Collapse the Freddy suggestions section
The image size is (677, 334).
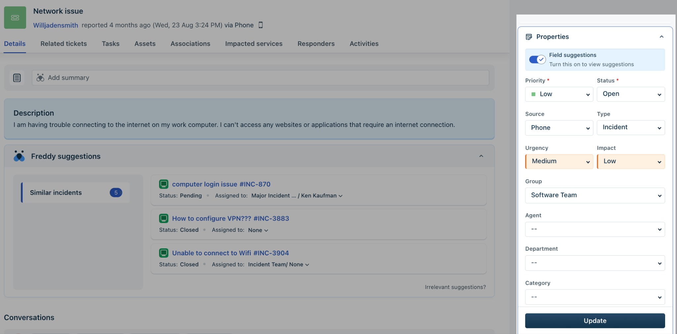(481, 156)
